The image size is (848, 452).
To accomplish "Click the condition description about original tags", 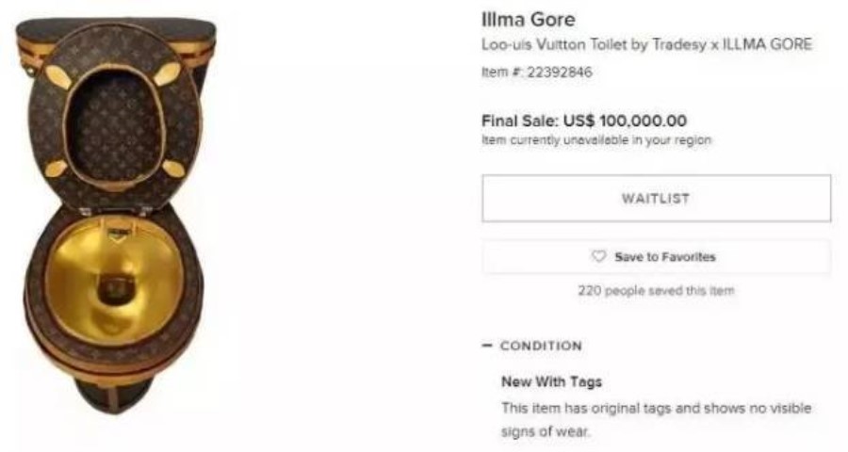I will (x=656, y=420).
